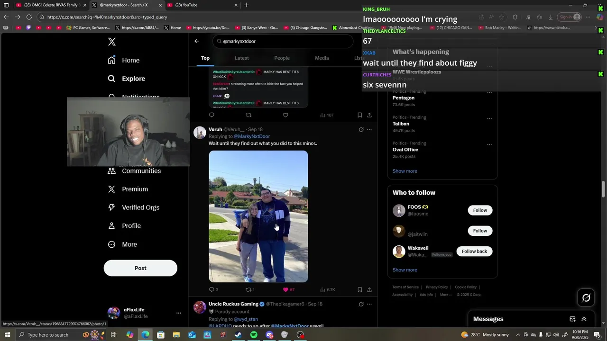Like the top post with 107 views
Viewport: 607px width, 341px height.
coord(285,115)
